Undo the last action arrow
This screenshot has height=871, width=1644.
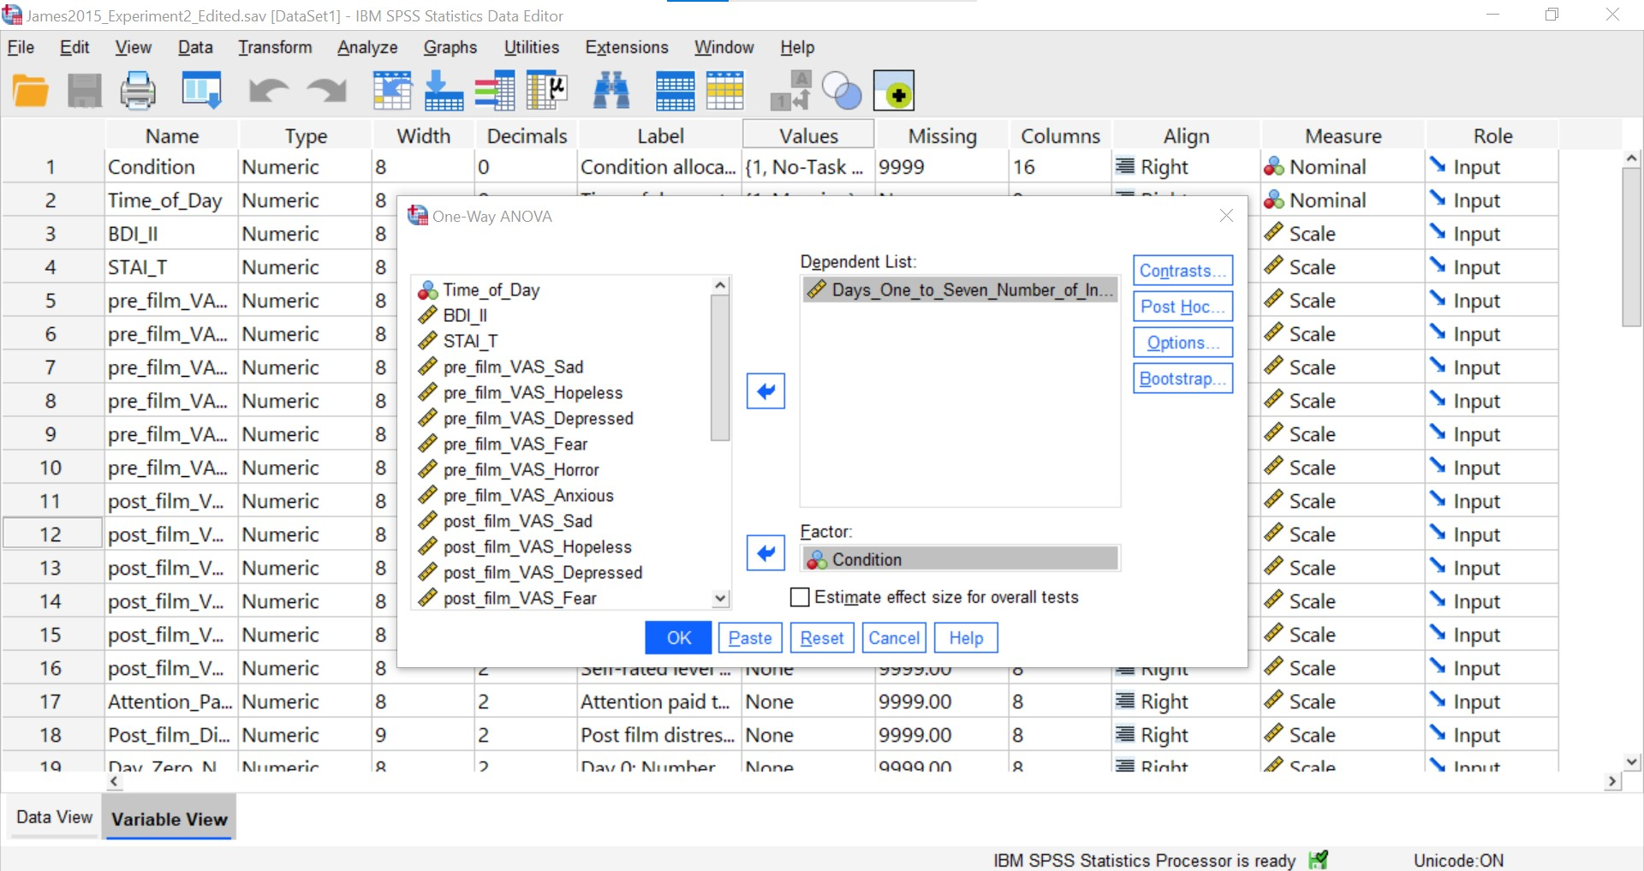[x=268, y=91]
